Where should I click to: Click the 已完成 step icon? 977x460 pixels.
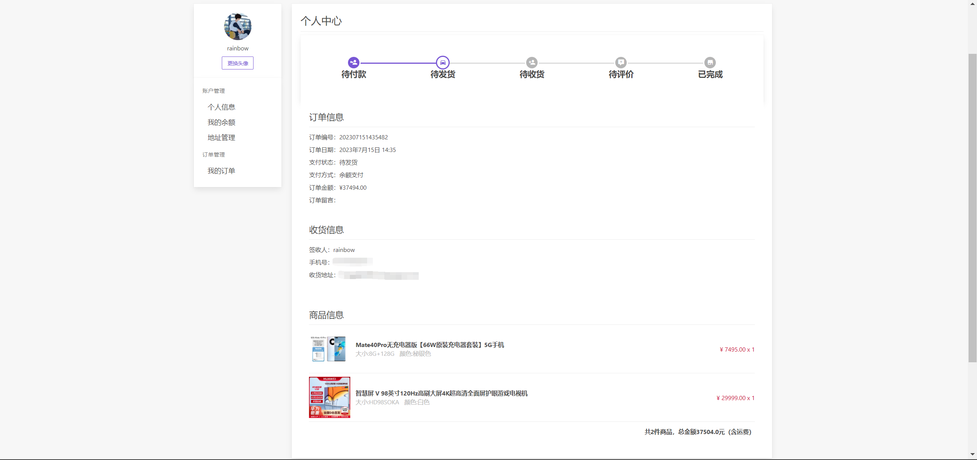[x=710, y=62]
